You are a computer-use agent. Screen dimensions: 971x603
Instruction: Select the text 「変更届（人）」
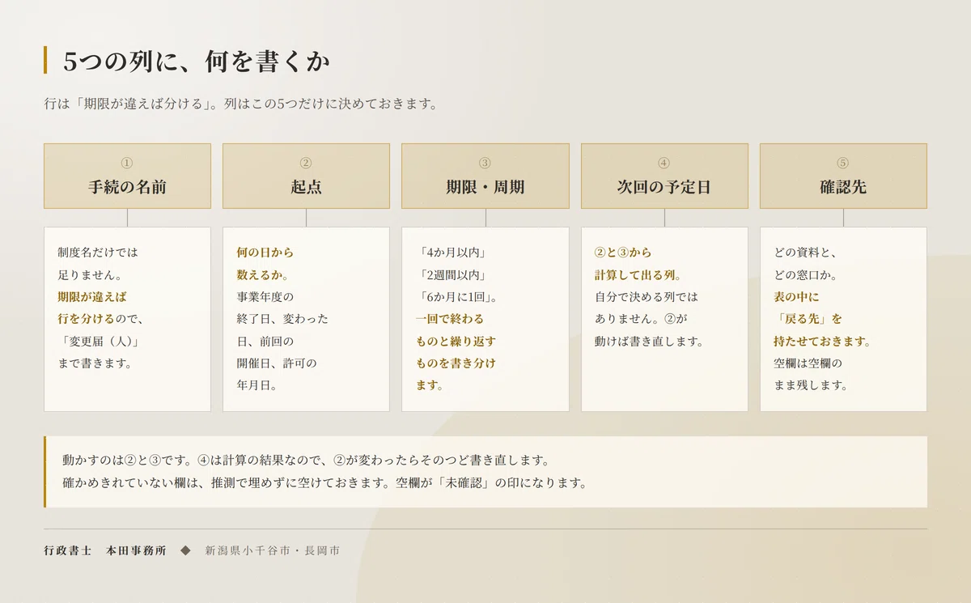(101, 342)
